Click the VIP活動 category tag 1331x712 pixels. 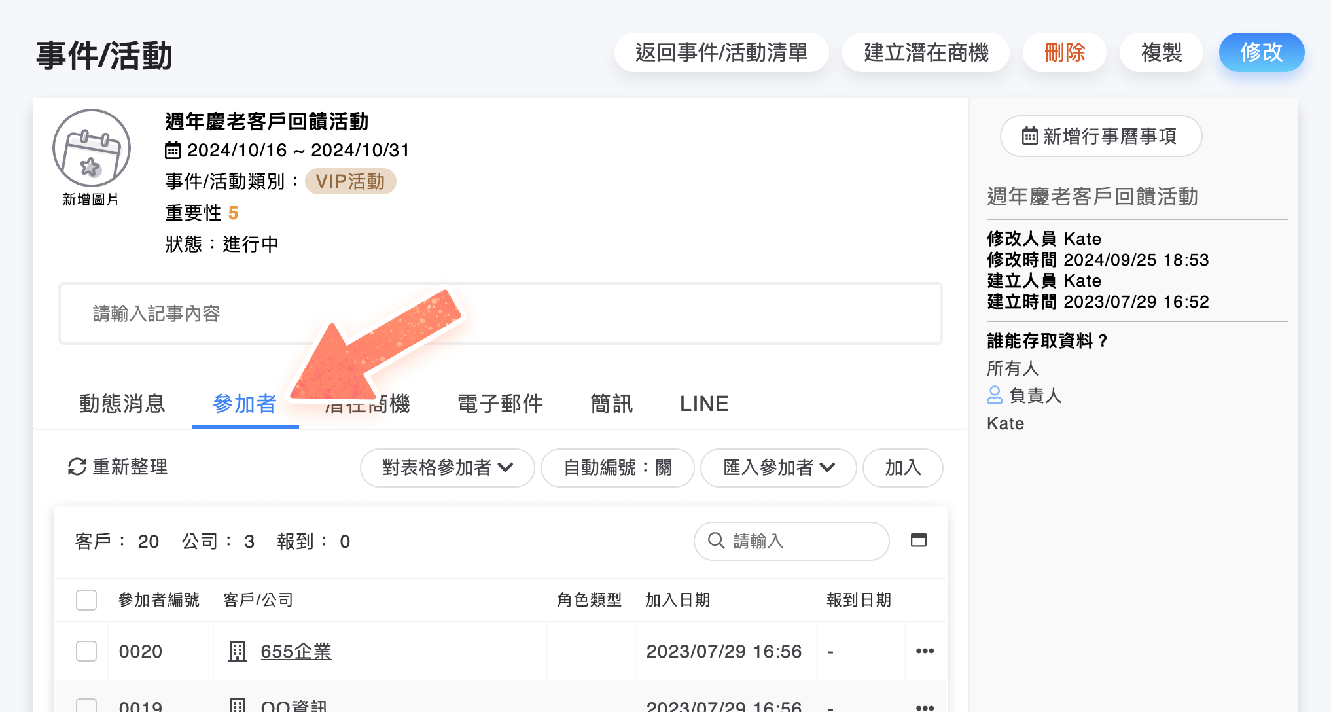tap(350, 181)
